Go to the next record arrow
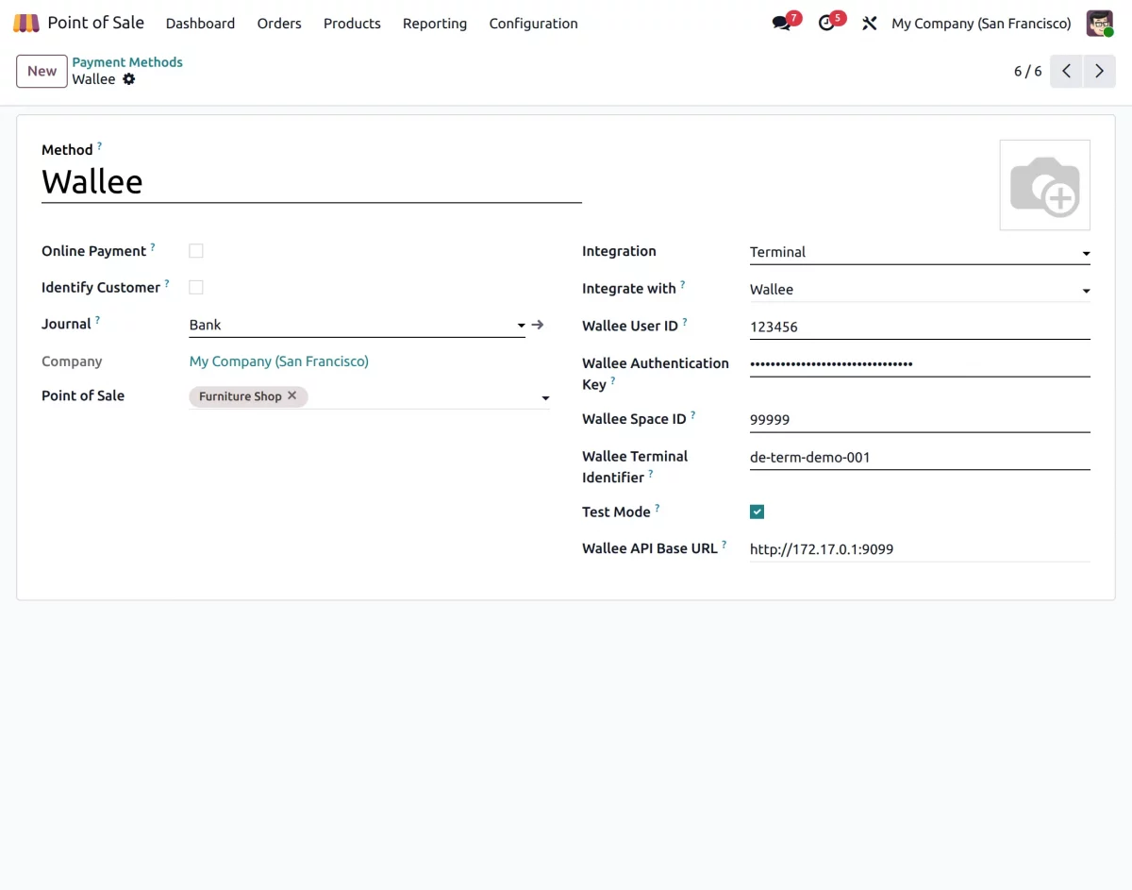This screenshot has height=890, width=1132. [1099, 71]
